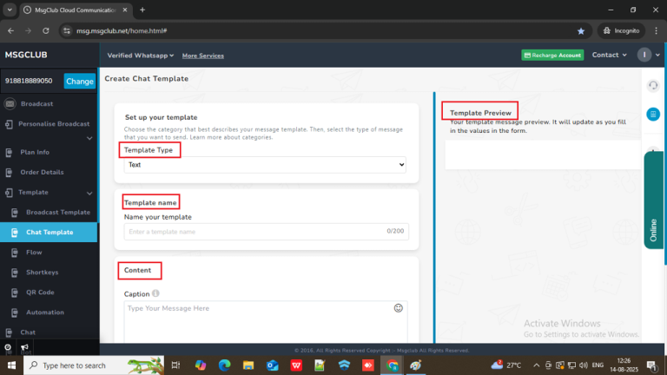The width and height of the screenshot is (667, 375).
Task: Go to QR Code menu item
Action: 40,293
